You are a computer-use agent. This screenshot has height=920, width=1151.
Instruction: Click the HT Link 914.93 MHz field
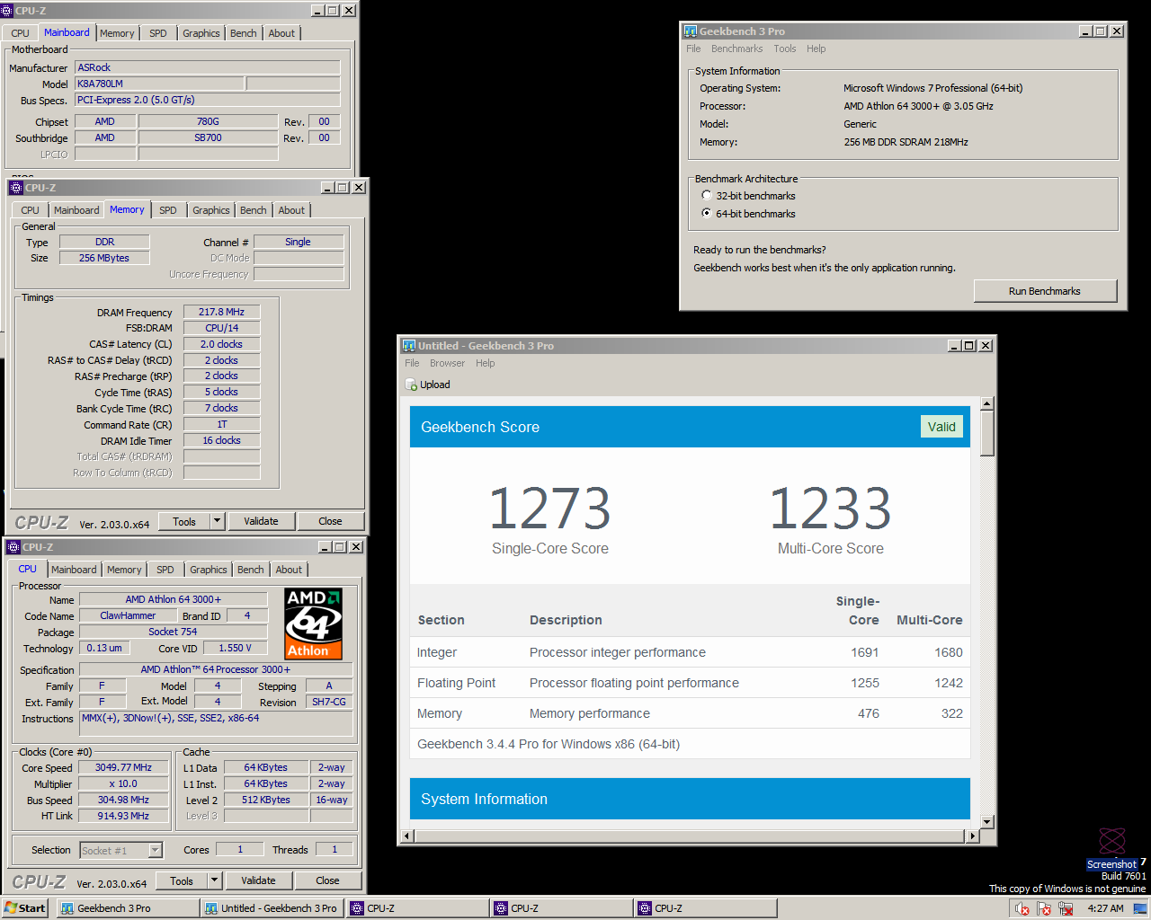(x=123, y=816)
